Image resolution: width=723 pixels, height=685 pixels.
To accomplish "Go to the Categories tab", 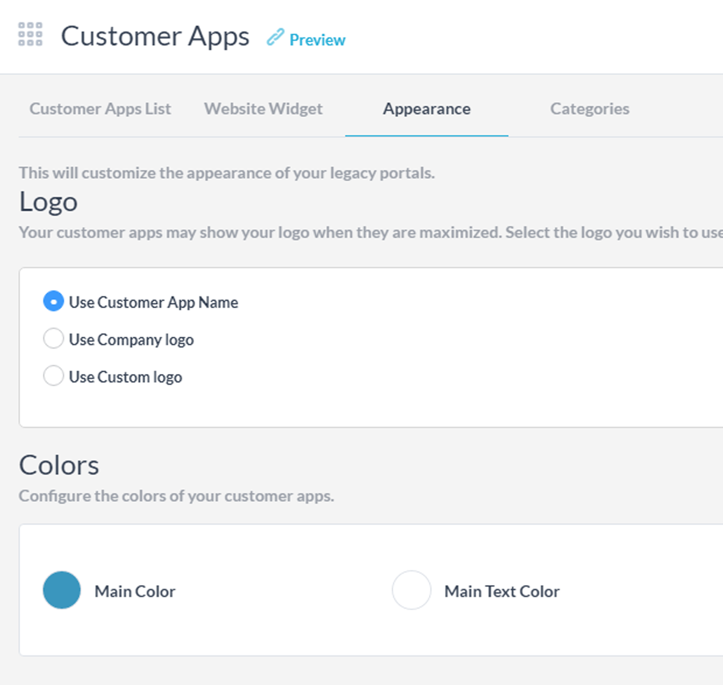I will click(x=590, y=109).
